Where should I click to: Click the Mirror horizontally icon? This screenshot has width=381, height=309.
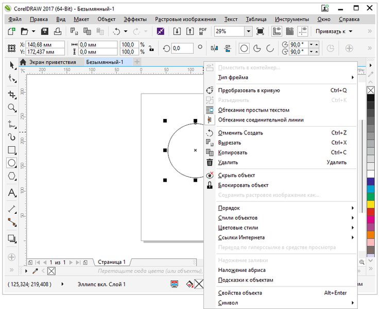pos(214,48)
